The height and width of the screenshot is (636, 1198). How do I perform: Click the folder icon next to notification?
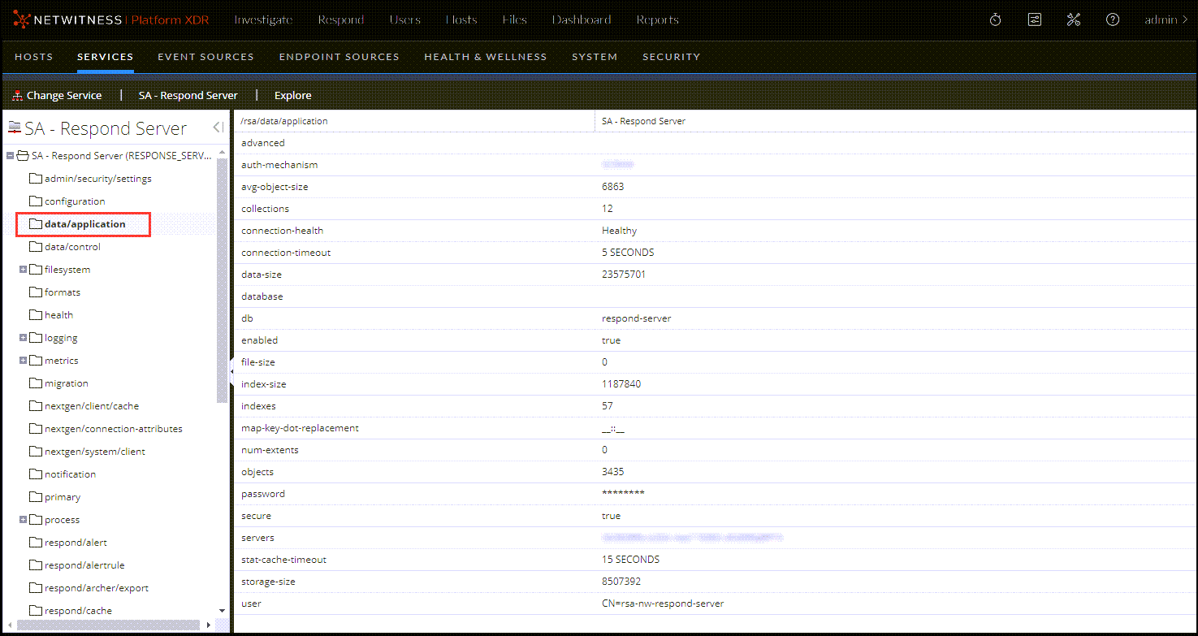coord(35,474)
